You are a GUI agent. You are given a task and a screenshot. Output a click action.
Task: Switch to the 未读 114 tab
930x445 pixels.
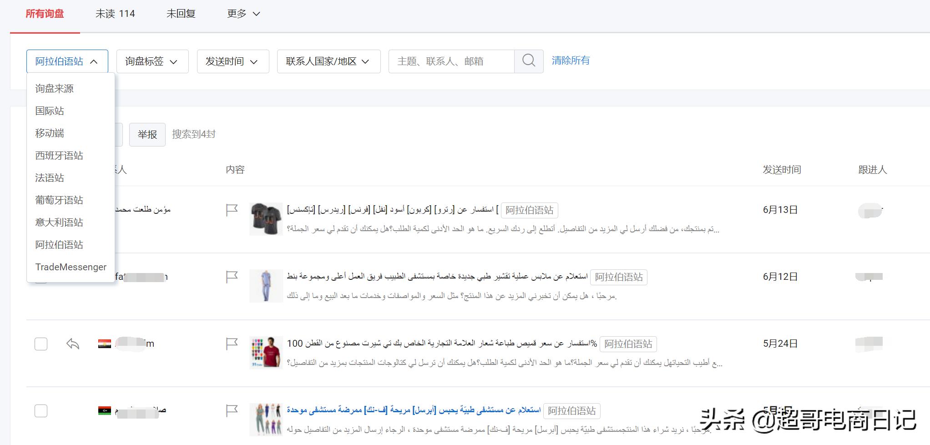pyautogui.click(x=115, y=14)
